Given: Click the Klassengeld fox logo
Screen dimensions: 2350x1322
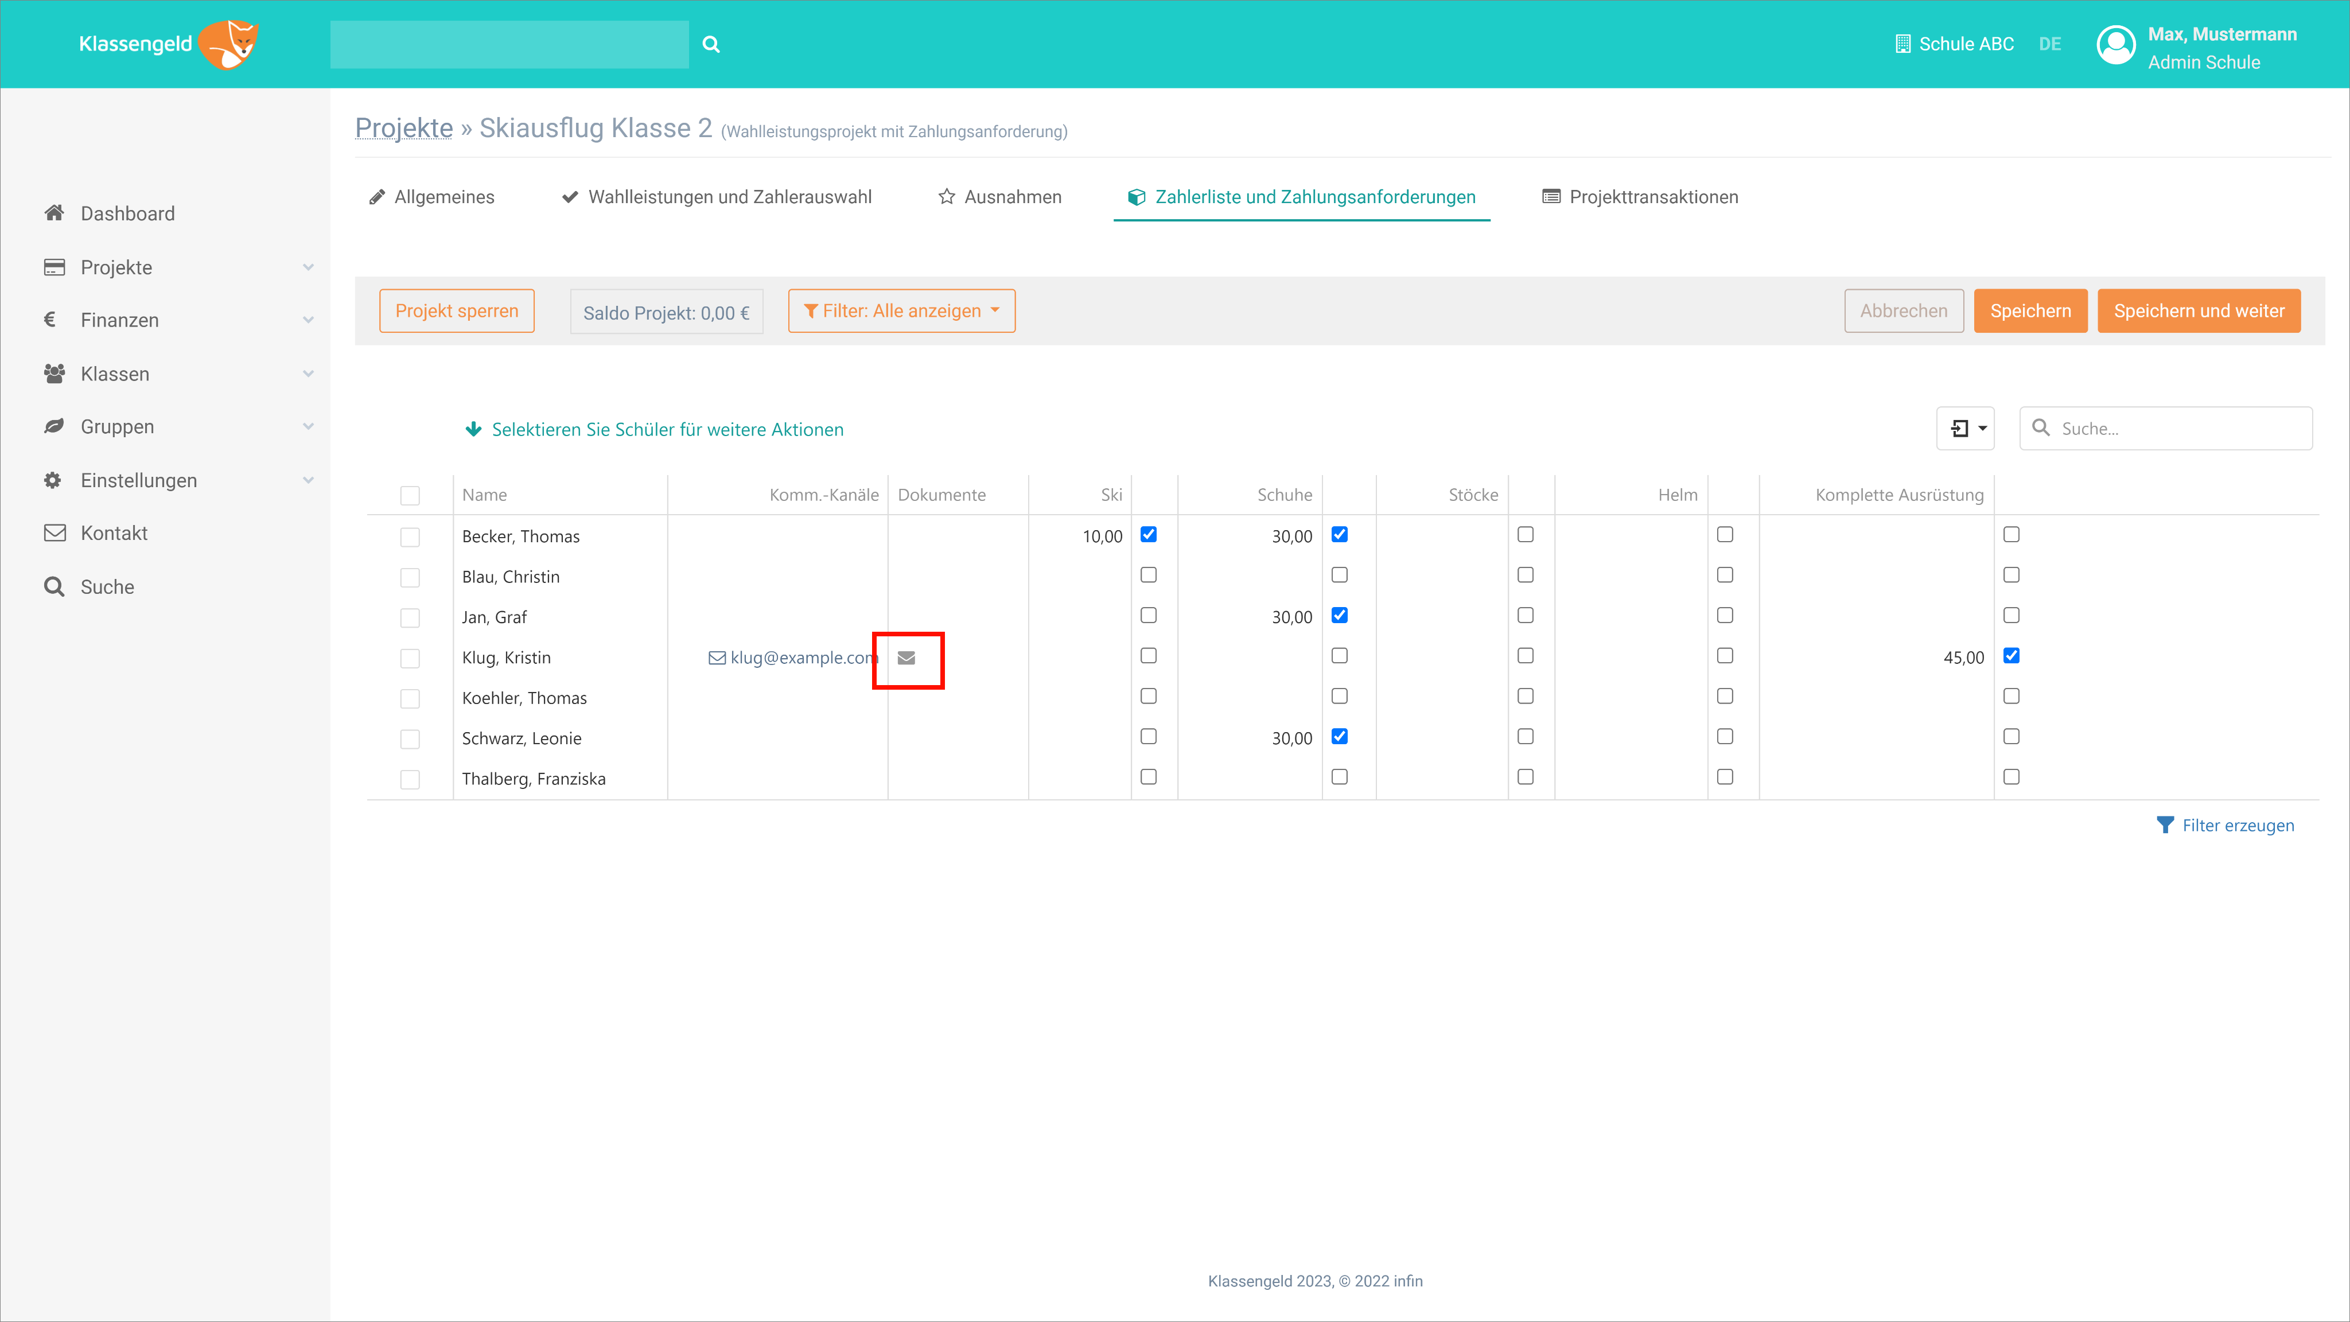Looking at the screenshot, I should click(228, 44).
